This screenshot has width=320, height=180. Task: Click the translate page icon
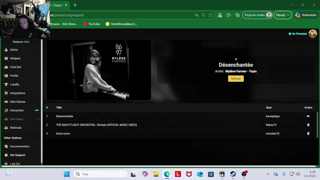(x=196, y=15)
